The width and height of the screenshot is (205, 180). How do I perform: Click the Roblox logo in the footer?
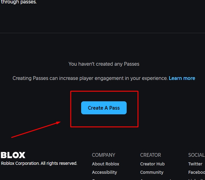[x=13, y=155]
